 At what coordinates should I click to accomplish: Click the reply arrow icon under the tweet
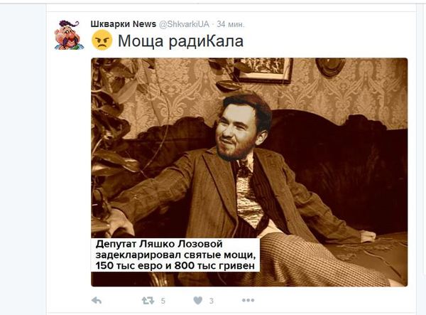click(97, 301)
